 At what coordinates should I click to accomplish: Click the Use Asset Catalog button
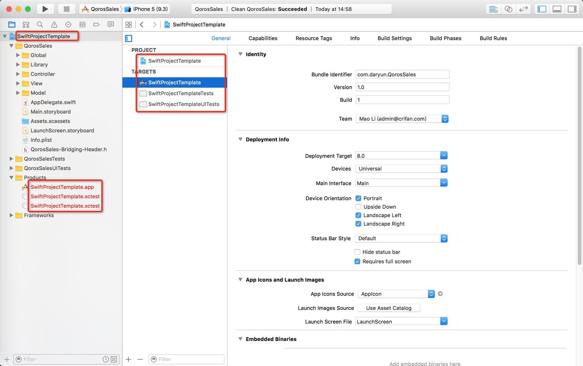point(389,308)
